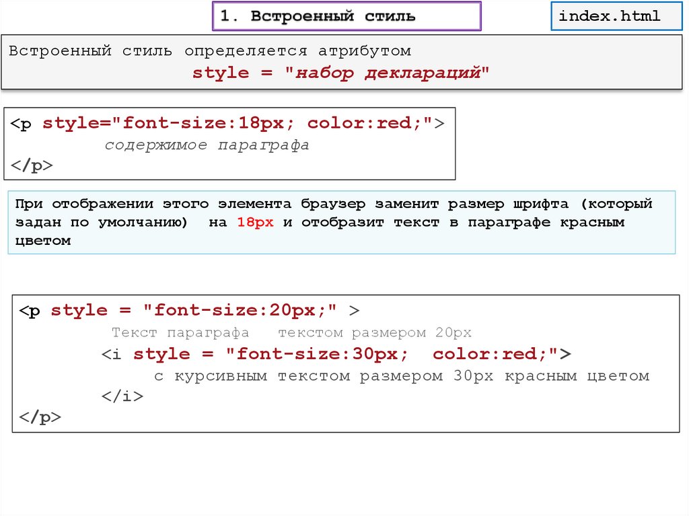Image resolution: width=689 pixels, height=516 pixels.
Task: Click the opening <p tag in second code box
Action: [x=30, y=310]
